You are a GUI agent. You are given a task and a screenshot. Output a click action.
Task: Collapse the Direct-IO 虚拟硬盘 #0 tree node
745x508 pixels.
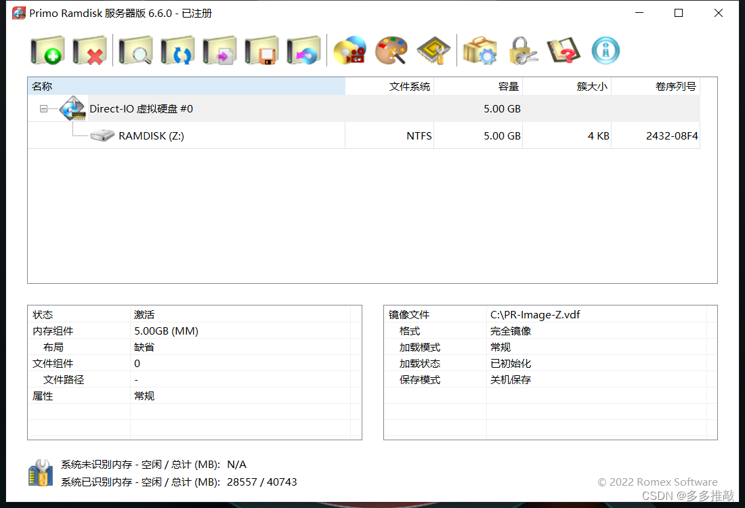[43, 109]
